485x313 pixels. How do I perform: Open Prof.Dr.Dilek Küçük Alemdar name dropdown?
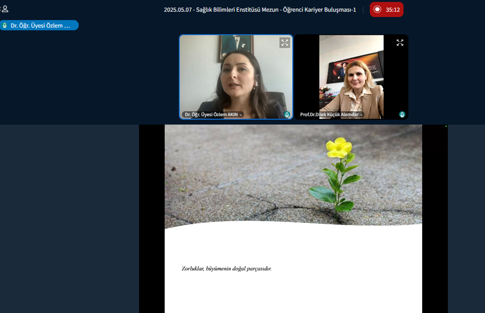coord(331,114)
